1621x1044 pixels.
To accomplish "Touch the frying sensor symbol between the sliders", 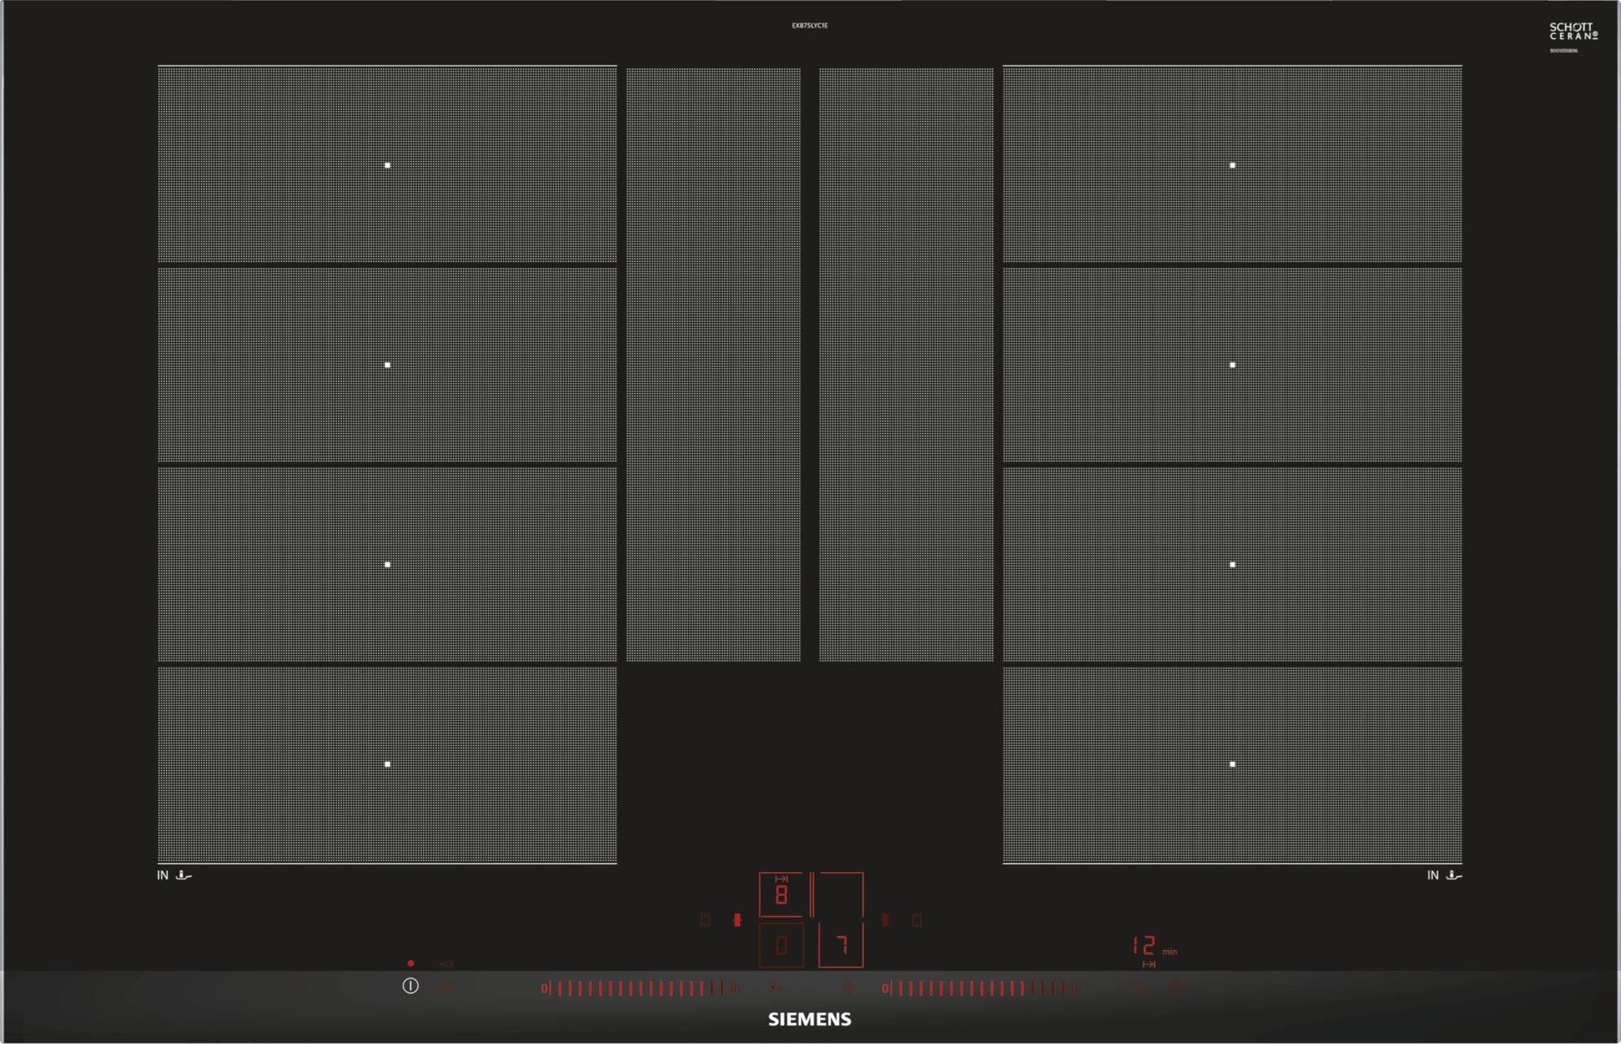I will tap(776, 988).
